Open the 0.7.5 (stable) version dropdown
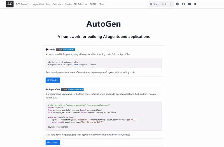 tap(23, 4)
